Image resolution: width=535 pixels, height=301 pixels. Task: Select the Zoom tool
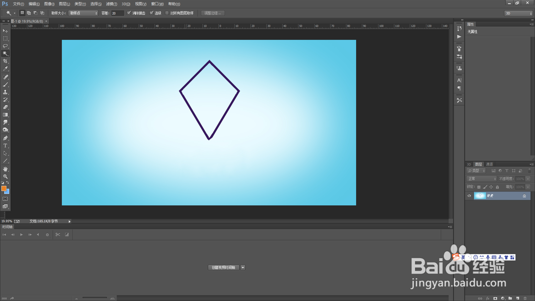5,177
